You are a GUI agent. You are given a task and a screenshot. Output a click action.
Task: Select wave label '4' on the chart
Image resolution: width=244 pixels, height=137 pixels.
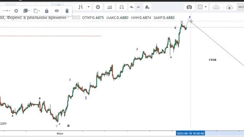[171, 57]
